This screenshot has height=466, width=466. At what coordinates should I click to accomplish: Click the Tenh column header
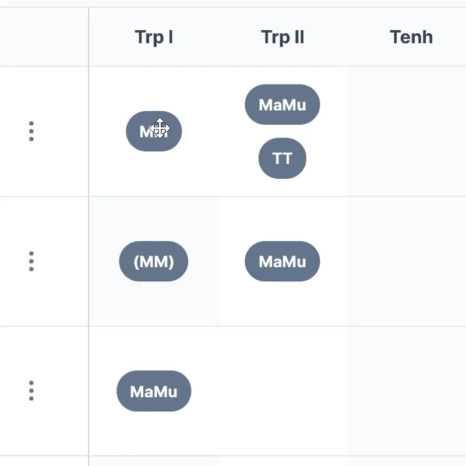point(411,37)
